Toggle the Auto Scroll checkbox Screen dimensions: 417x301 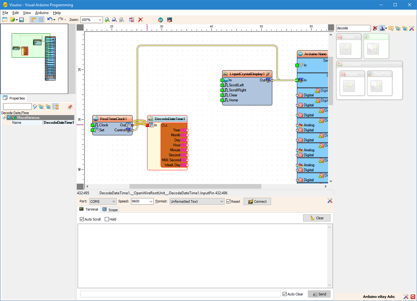pos(82,219)
